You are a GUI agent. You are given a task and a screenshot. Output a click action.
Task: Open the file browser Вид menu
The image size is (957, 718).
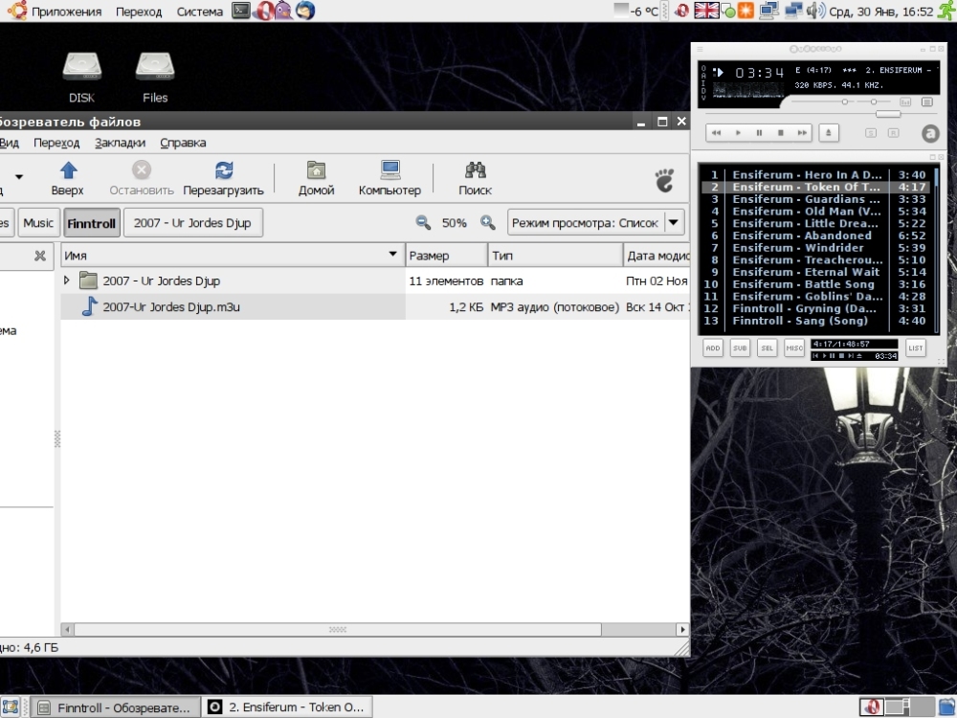[10, 143]
